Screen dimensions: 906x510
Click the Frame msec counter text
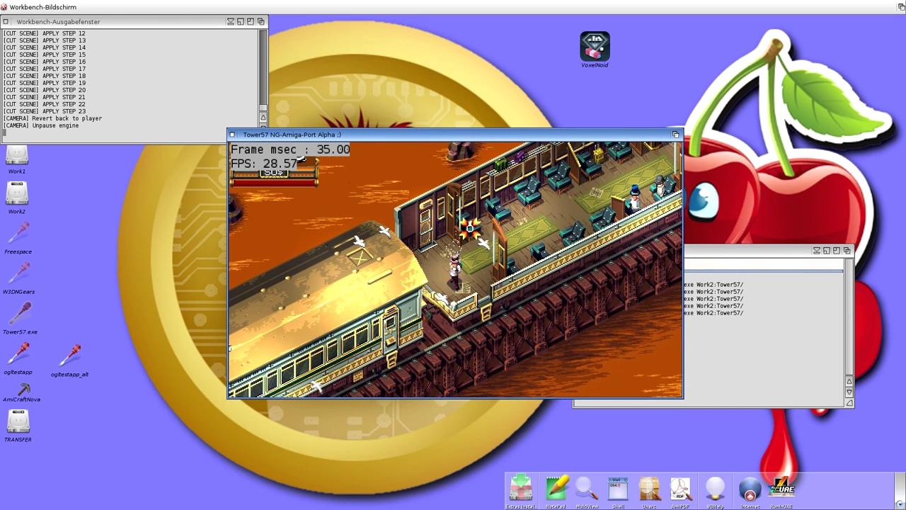pos(290,149)
